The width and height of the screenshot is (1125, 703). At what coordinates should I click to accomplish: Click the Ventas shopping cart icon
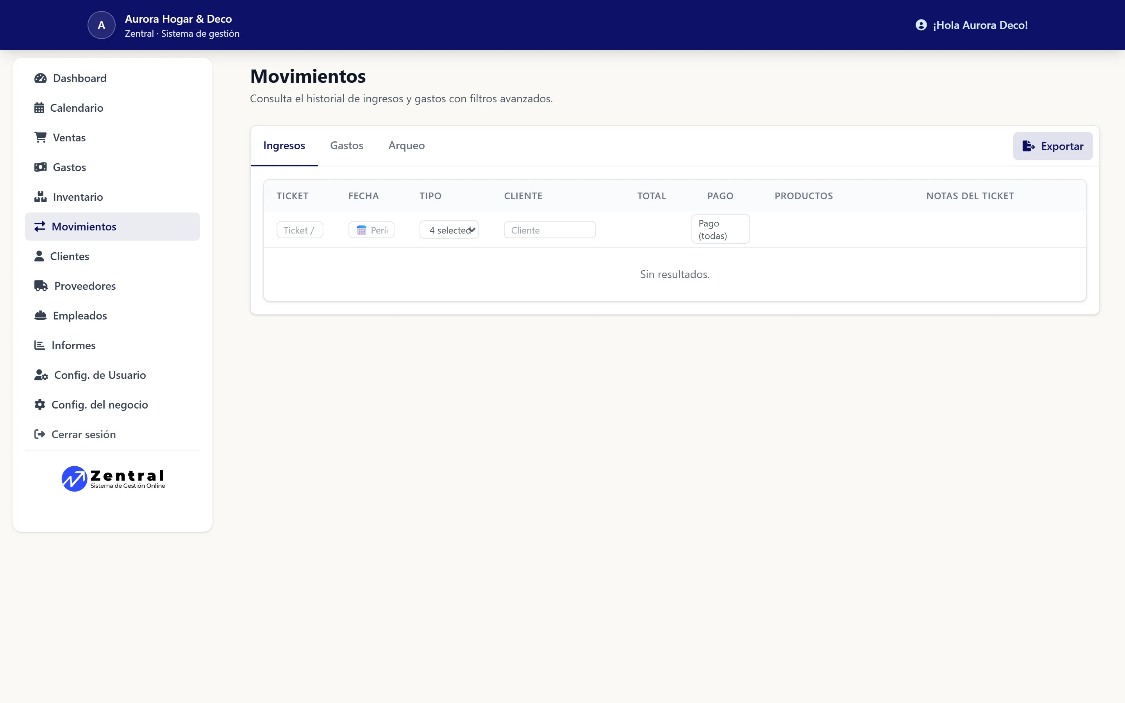[41, 137]
